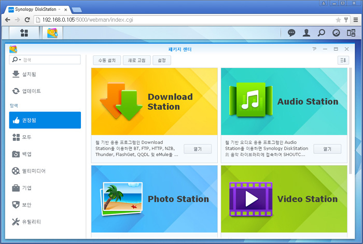Image resolution: width=363 pixels, height=244 pixels.
Task: Open the resource monitor gauge icon
Action: (x=336, y=33)
